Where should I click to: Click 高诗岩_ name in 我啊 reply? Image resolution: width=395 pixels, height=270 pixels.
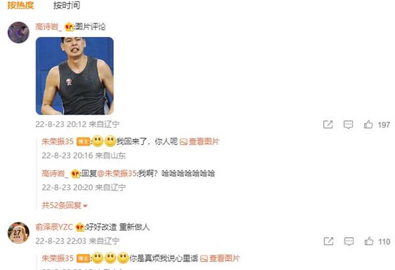tap(55, 173)
